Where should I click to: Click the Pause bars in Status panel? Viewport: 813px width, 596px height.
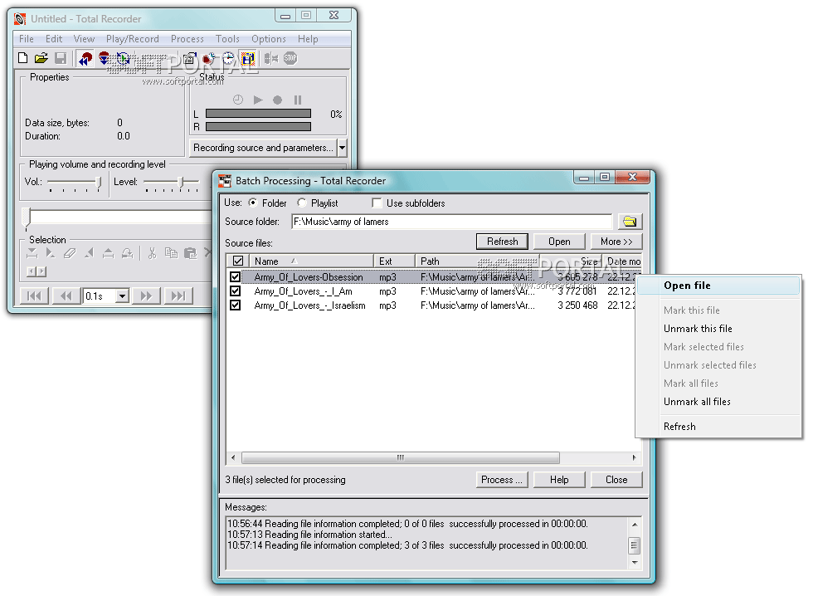tap(298, 100)
